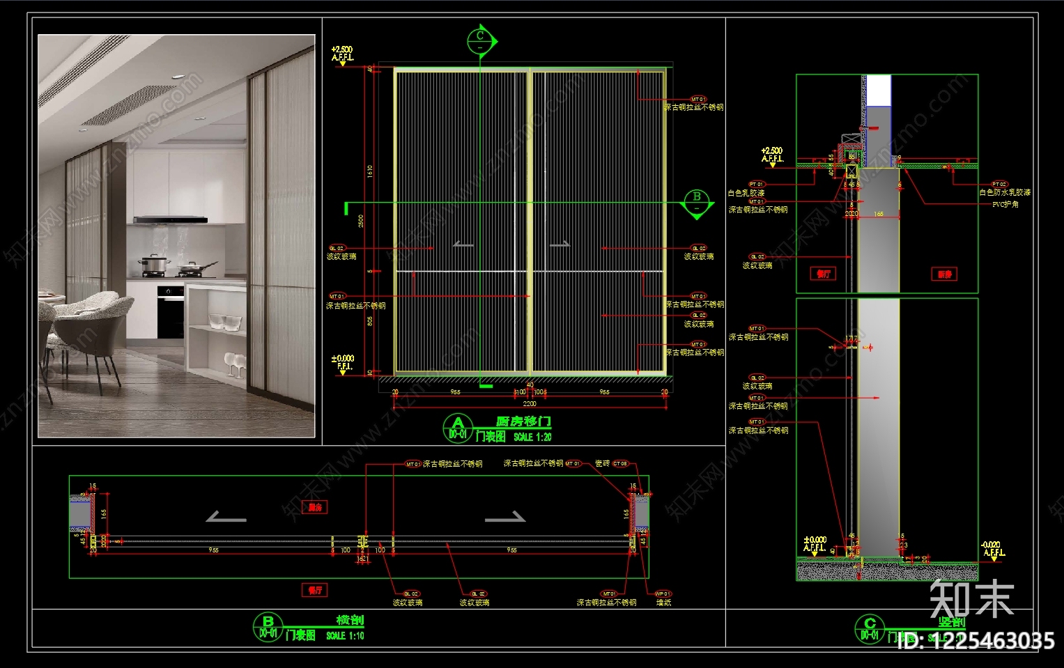Select the "-0.020 A.F.F.L." level label
1064x668 pixels.
pyautogui.click(x=993, y=549)
